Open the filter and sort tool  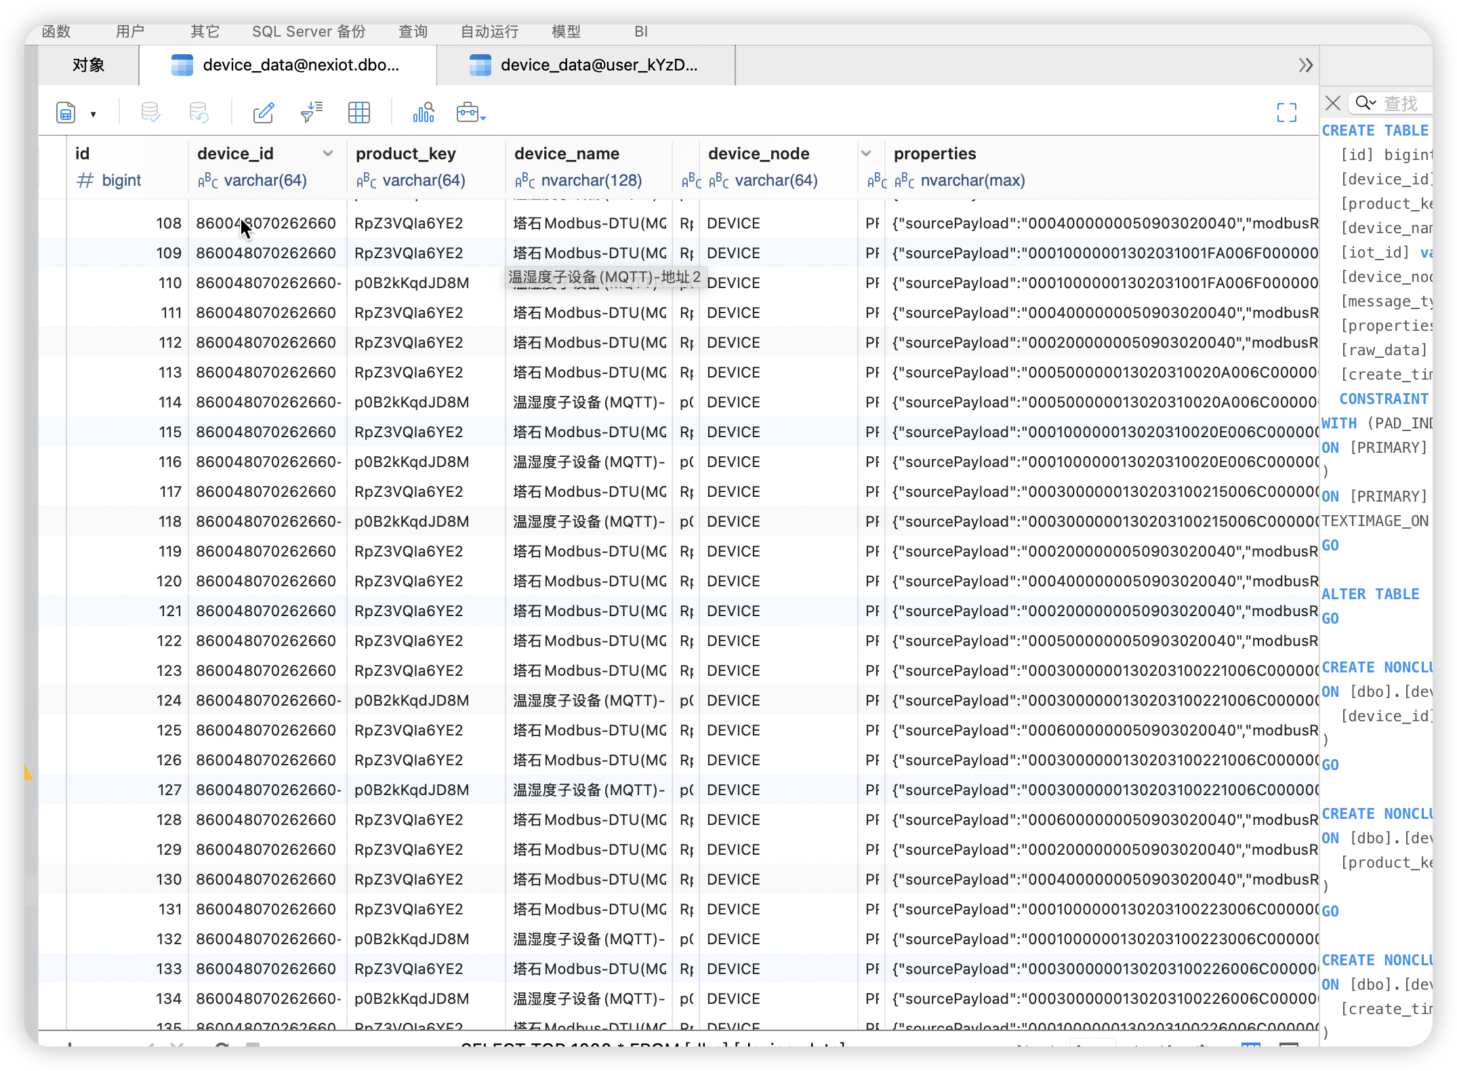[x=312, y=113]
